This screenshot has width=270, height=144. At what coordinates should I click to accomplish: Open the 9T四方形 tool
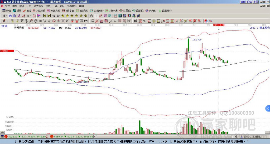coord(97,11)
